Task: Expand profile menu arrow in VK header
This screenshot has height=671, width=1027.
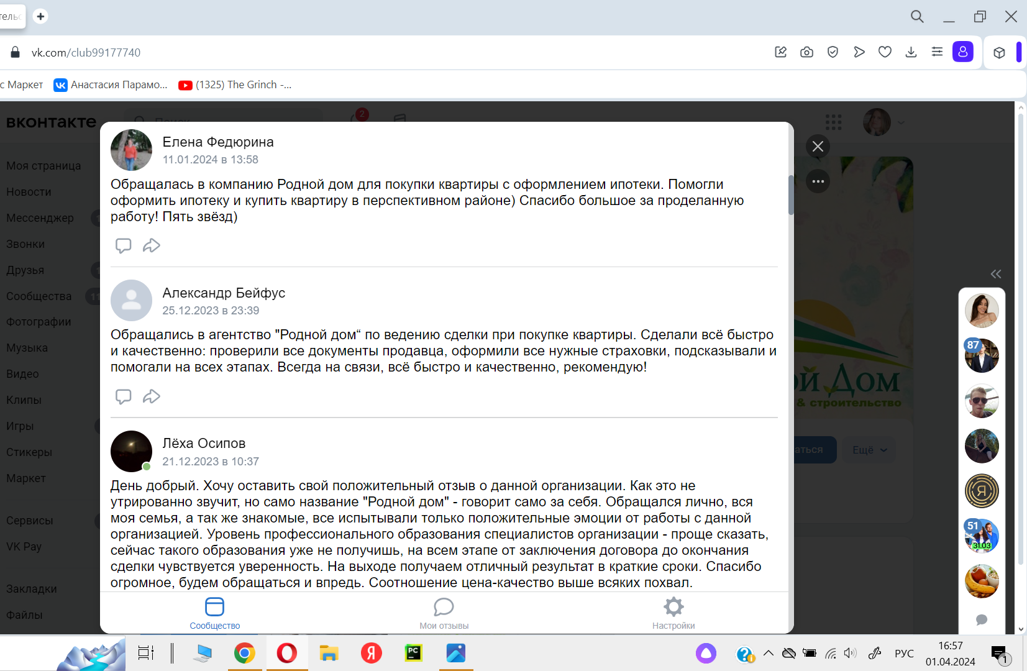Action: click(x=901, y=122)
